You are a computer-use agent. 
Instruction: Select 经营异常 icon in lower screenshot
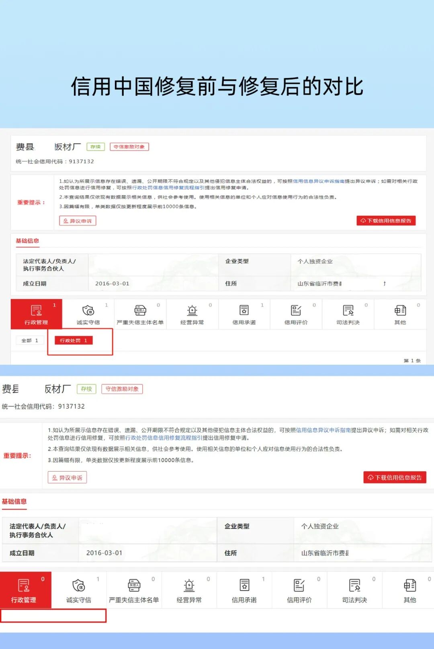click(x=189, y=585)
